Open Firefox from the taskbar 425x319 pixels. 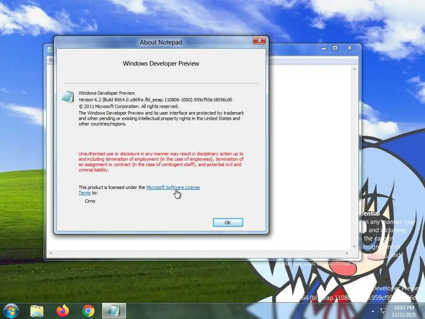point(63,311)
